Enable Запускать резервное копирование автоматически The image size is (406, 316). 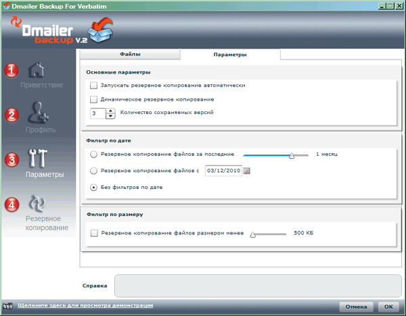point(93,85)
